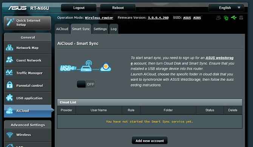
Task: Click the Logout button
Action: pos(79,8)
